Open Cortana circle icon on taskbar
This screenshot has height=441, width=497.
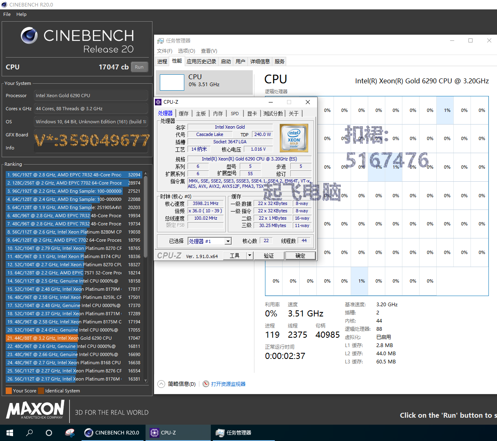point(49,433)
